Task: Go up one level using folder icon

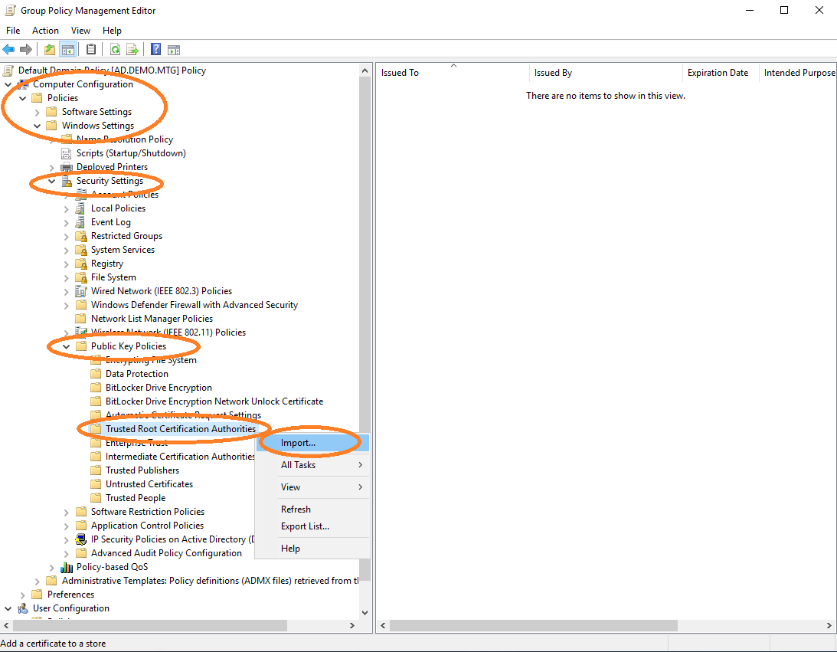Action: click(50, 50)
